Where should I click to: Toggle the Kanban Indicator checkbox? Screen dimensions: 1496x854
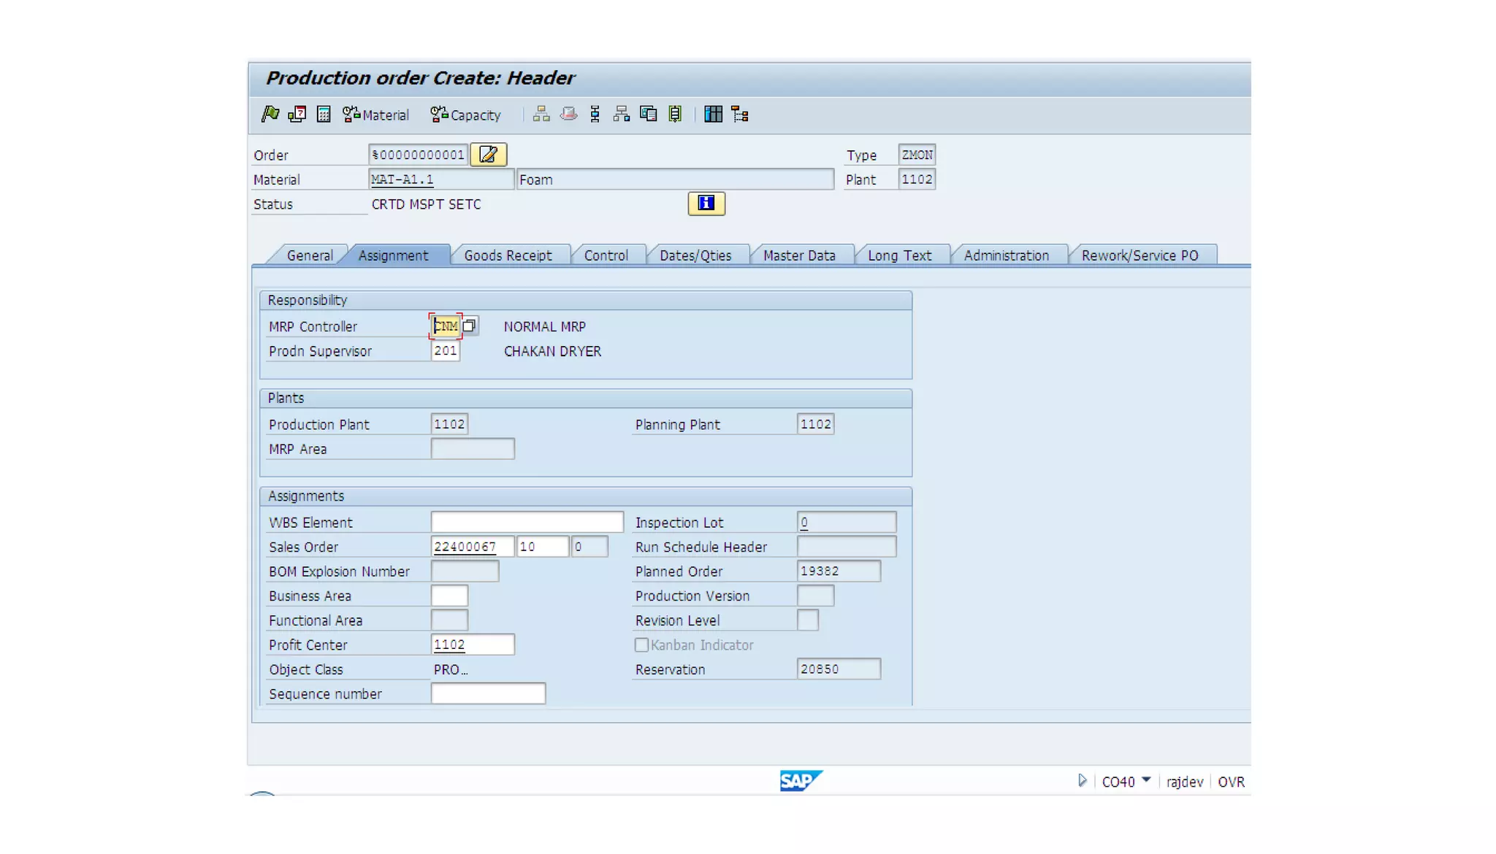click(641, 645)
